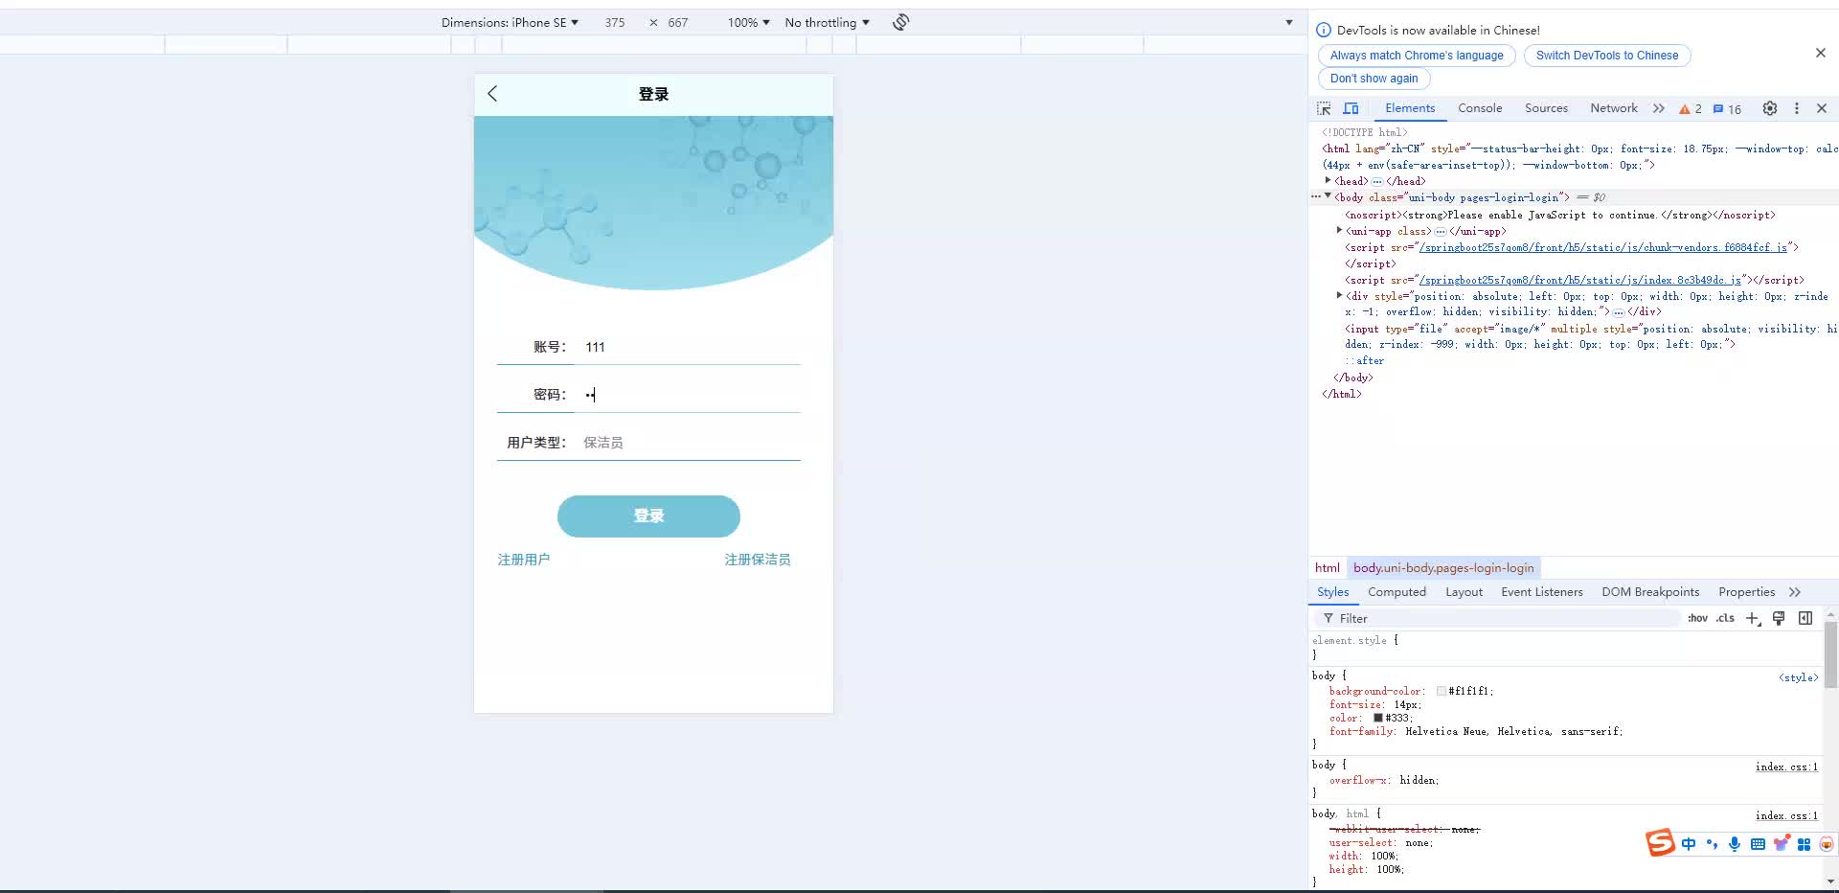Image resolution: width=1839 pixels, height=893 pixels.
Task: Click the #f1f1f1 background color swatch
Action: [x=1442, y=690]
